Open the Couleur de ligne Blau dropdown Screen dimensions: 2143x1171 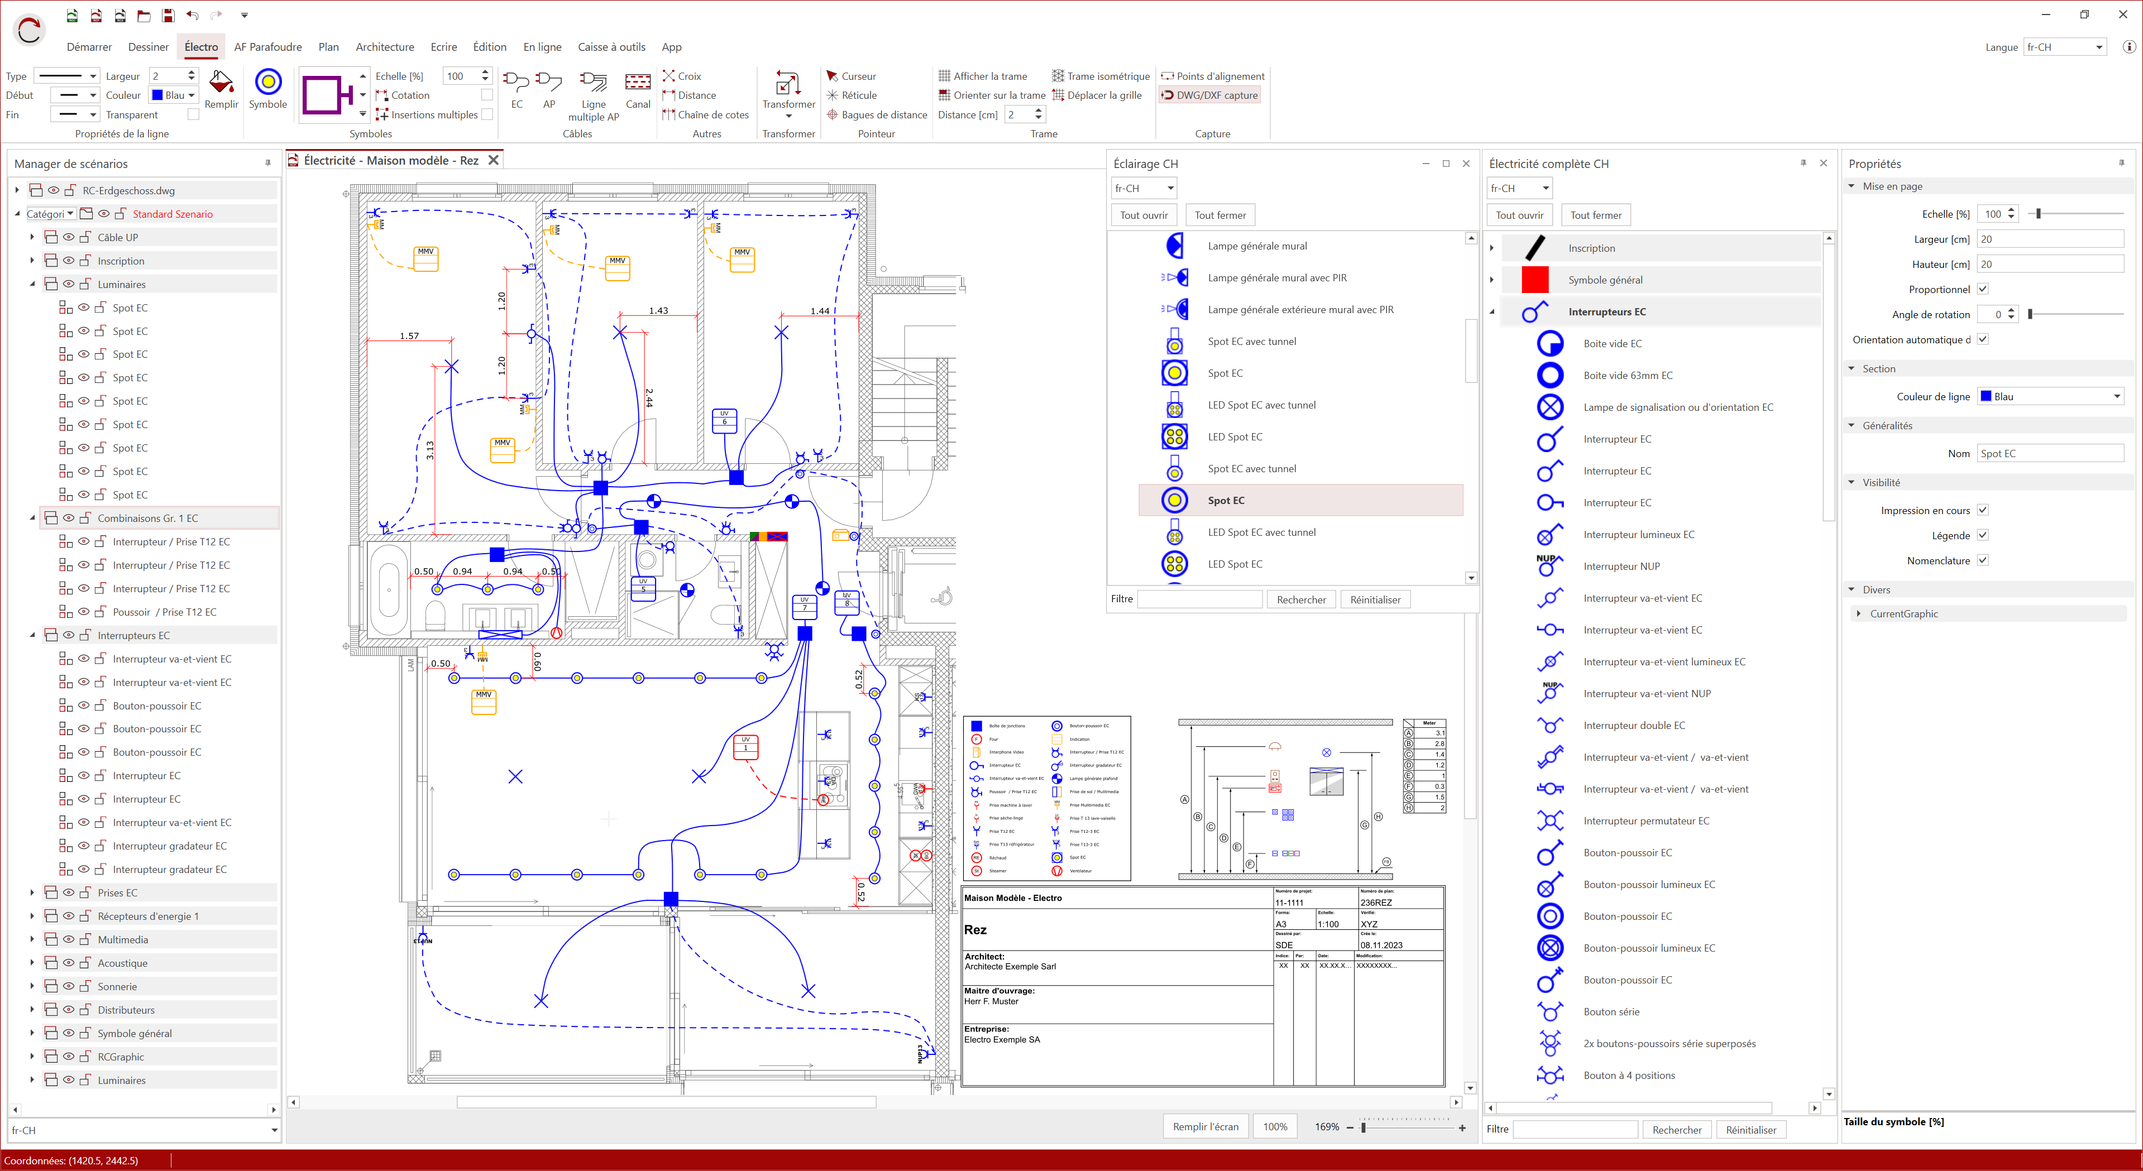pos(2051,397)
